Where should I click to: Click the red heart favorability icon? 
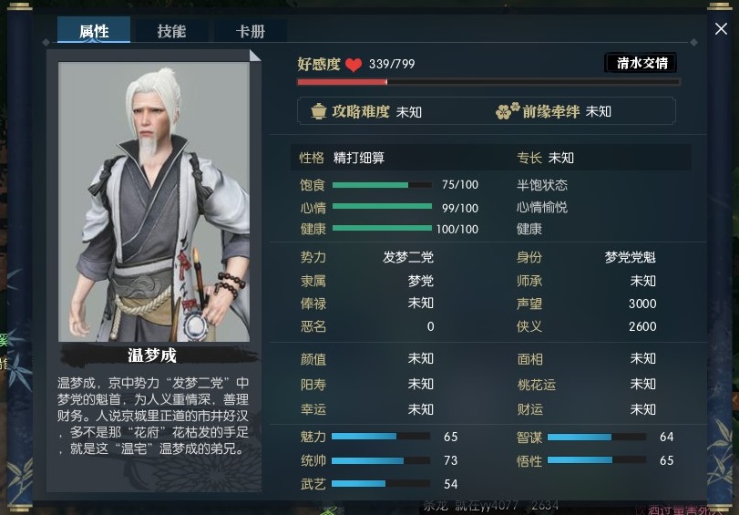[353, 65]
